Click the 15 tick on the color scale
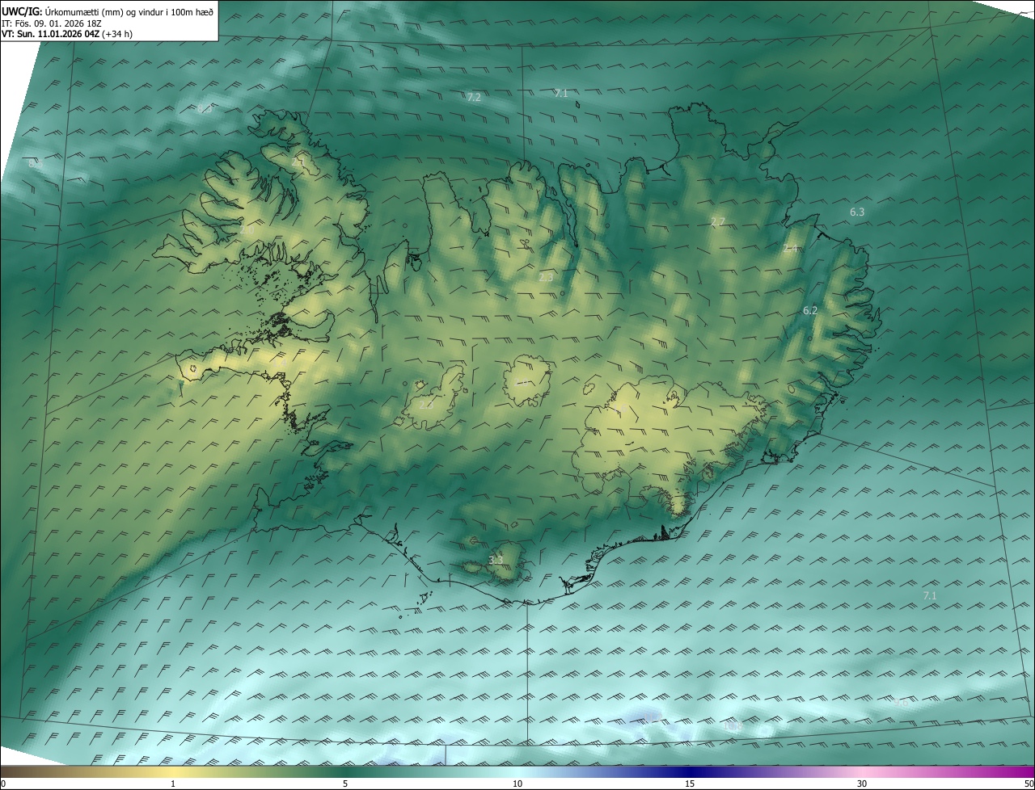The image size is (1035, 790). point(690,784)
